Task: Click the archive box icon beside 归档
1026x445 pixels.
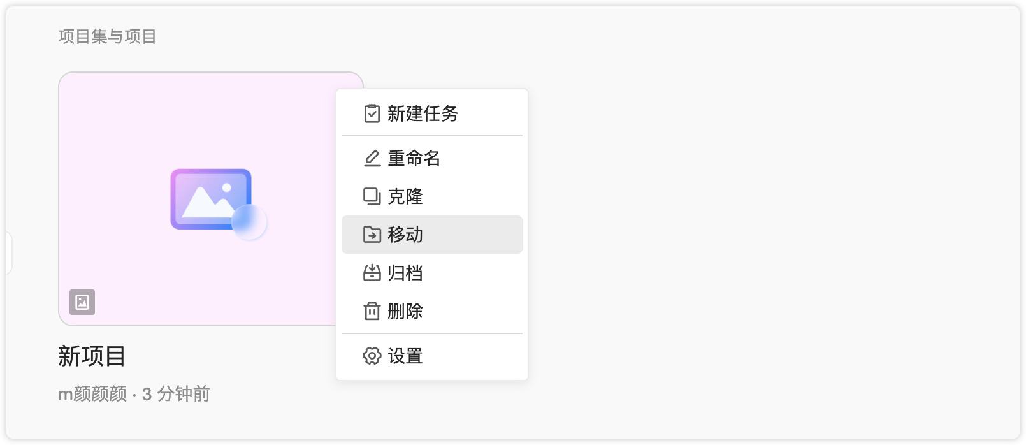Action: pyautogui.click(x=372, y=273)
